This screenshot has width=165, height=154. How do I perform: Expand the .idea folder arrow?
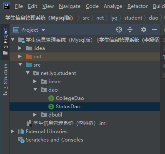tap(20, 48)
